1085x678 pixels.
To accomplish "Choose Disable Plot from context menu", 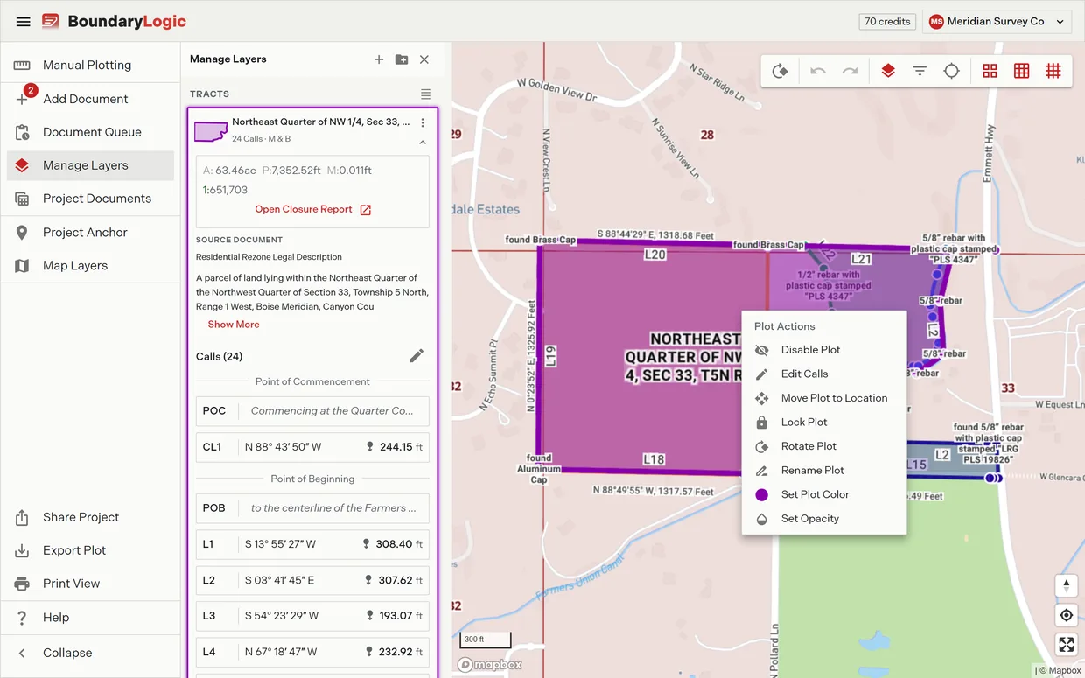I will [x=823, y=350].
